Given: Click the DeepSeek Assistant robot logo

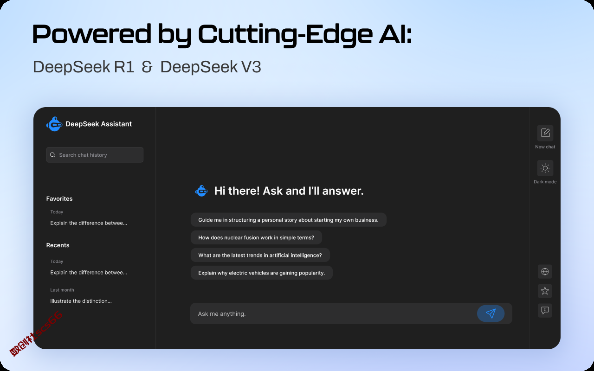Looking at the screenshot, I should pyautogui.click(x=54, y=124).
